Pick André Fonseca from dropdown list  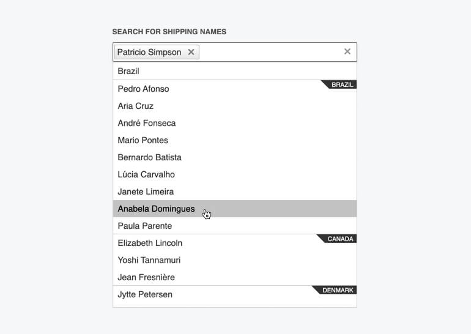click(146, 123)
